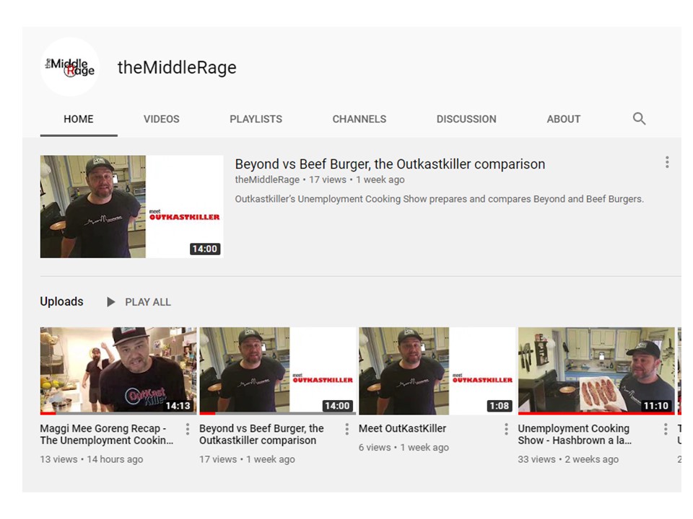Open options menu for Beyond vs Beef upload

[x=347, y=429]
